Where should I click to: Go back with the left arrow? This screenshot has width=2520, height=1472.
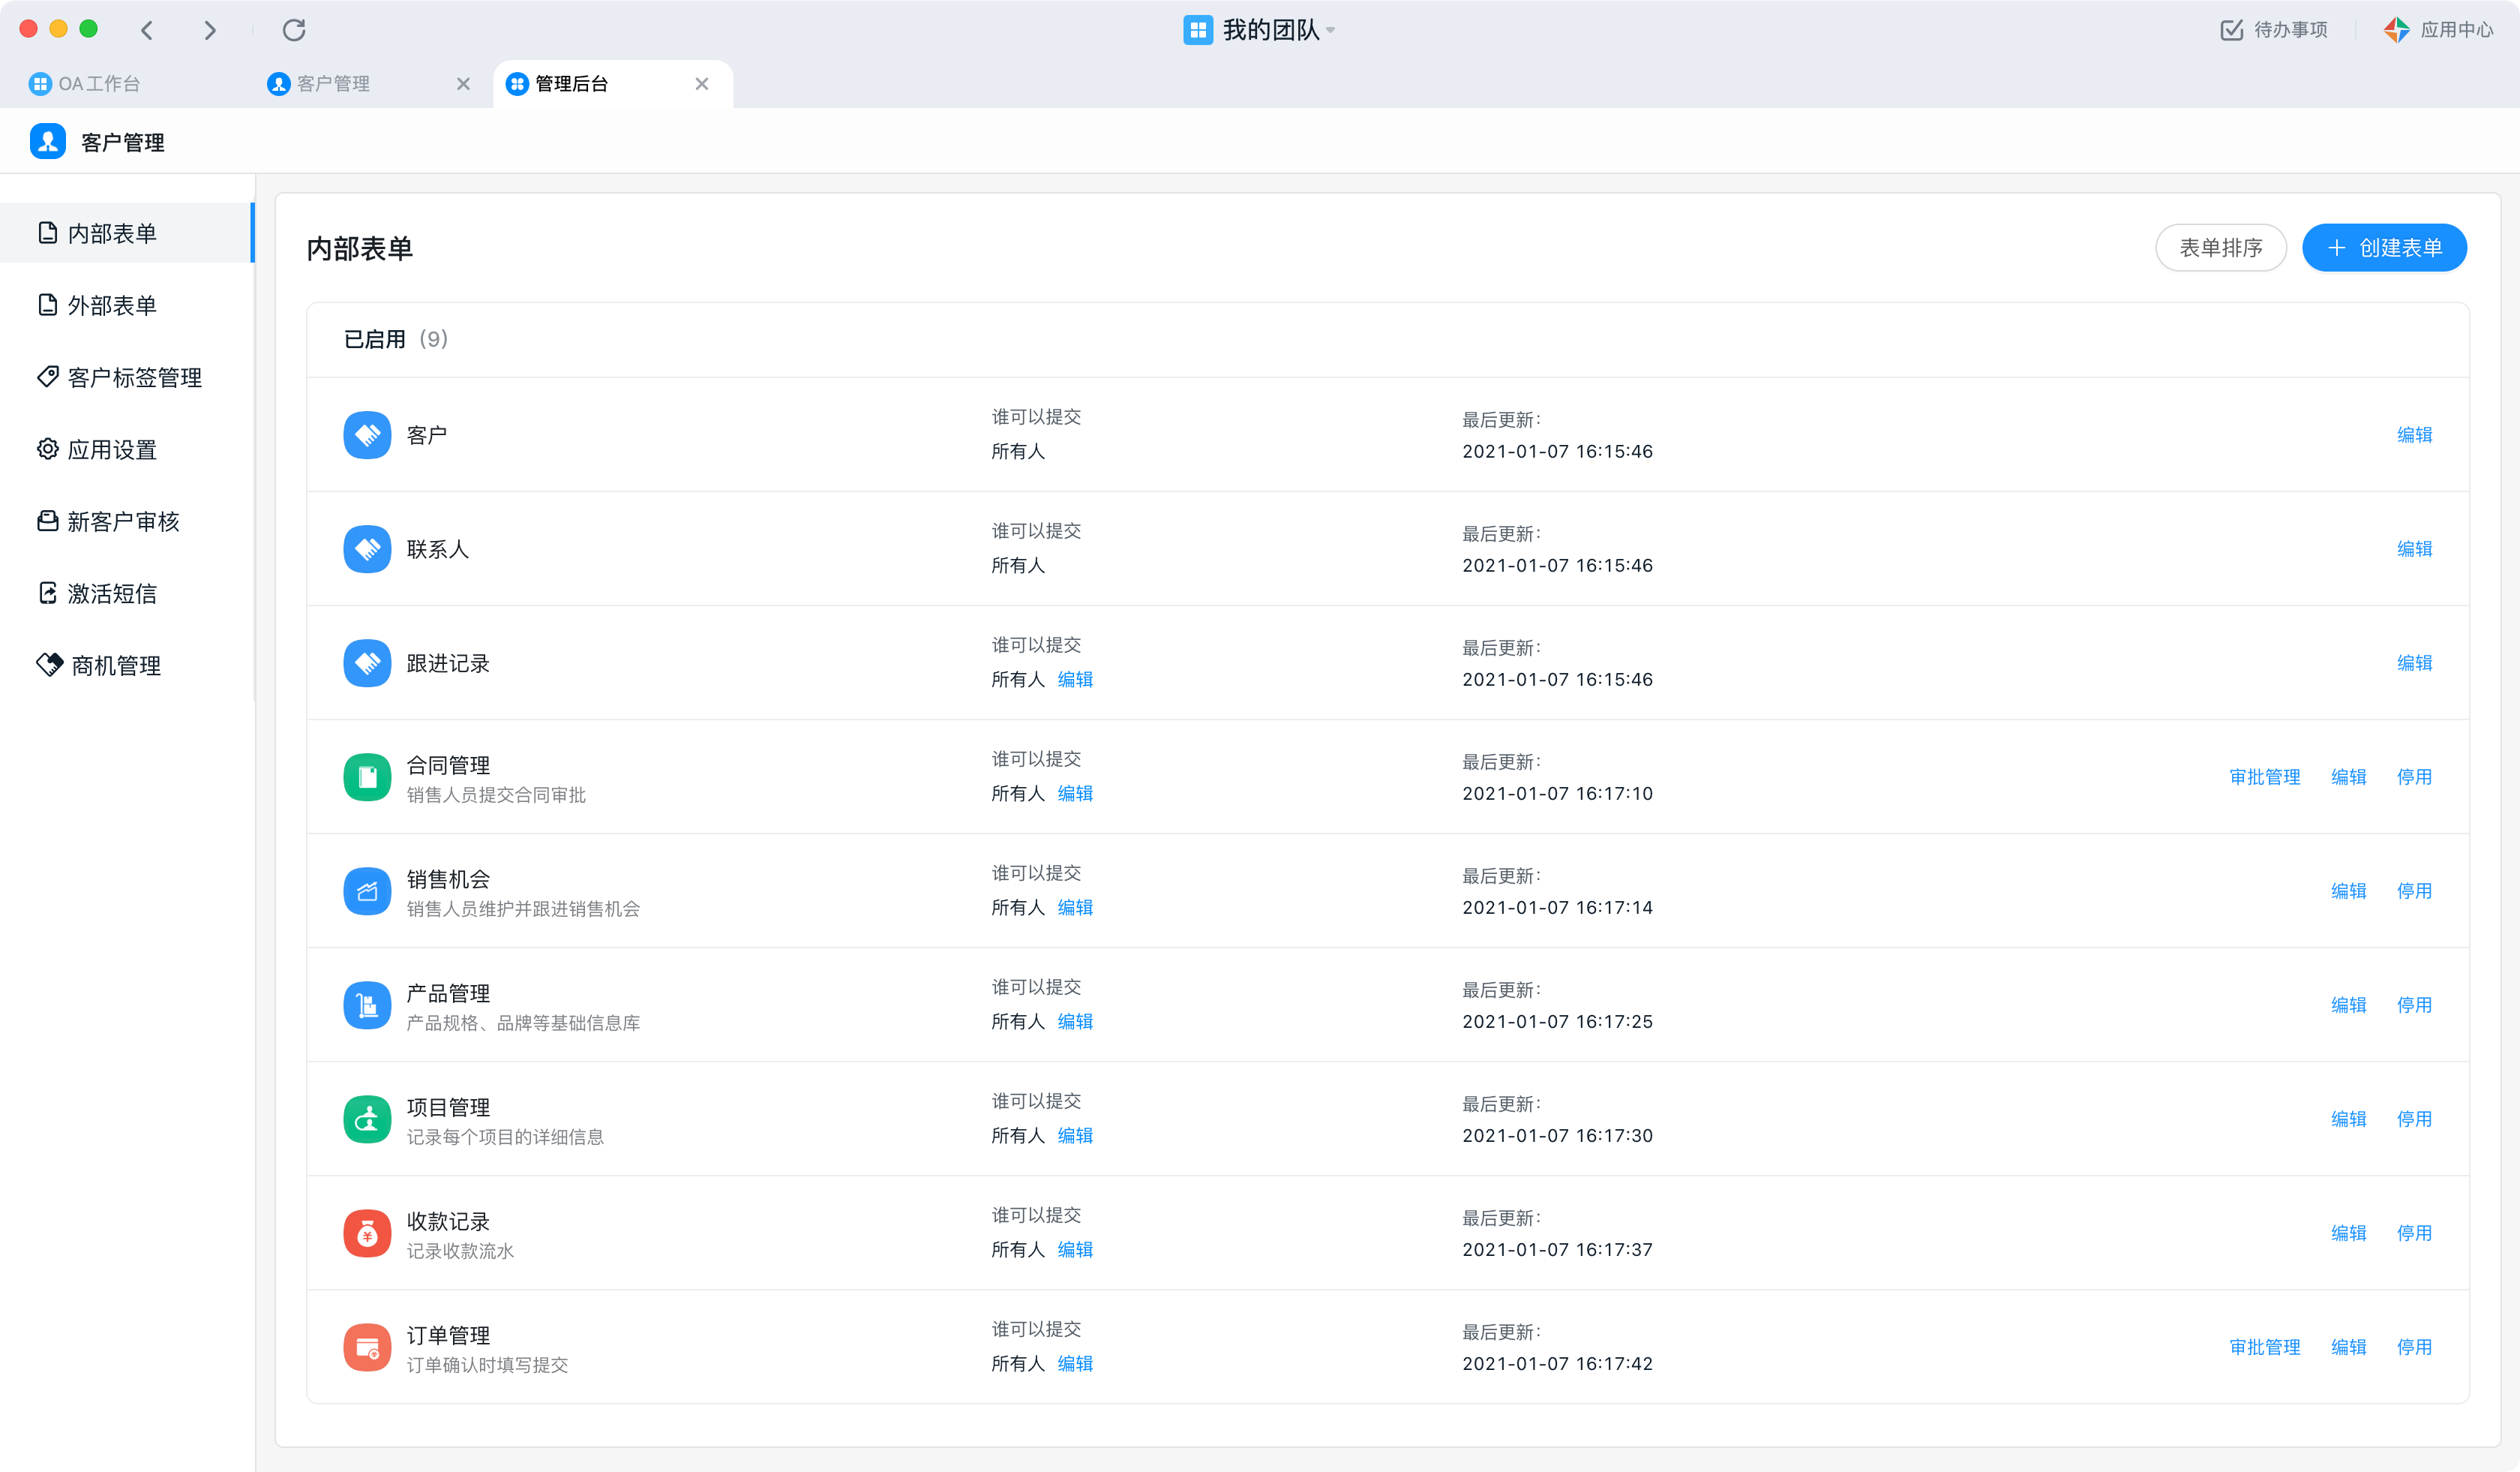(147, 30)
